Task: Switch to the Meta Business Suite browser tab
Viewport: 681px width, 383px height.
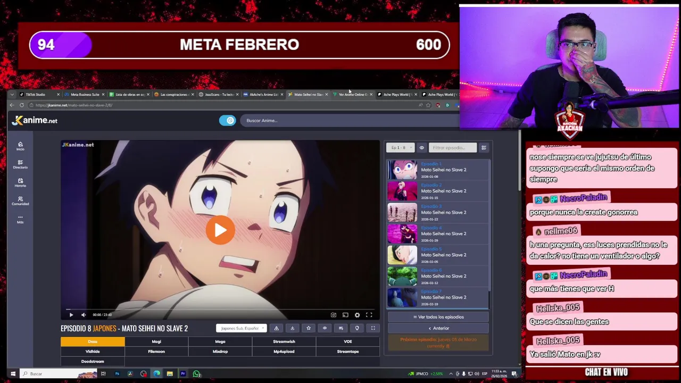Action: point(85,95)
